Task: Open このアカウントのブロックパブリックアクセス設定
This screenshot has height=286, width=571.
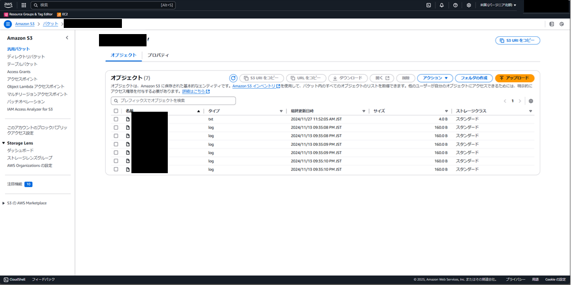Action: click(37, 130)
